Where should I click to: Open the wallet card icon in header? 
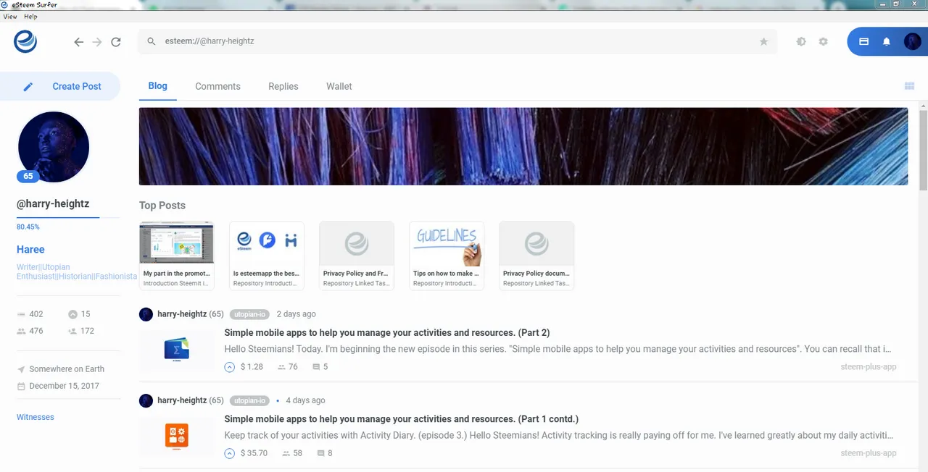click(x=864, y=42)
